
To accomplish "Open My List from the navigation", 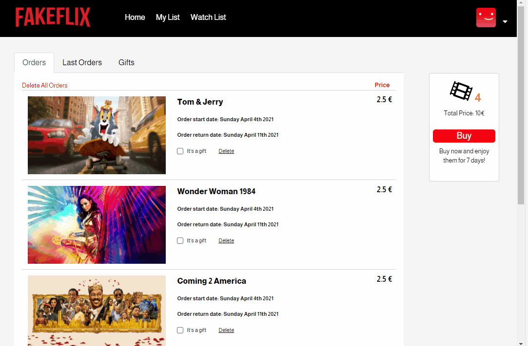I will pyautogui.click(x=168, y=17).
